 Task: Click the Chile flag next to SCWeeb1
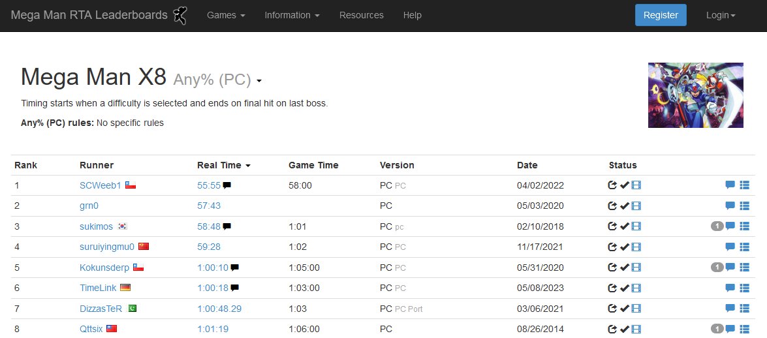tap(131, 185)
